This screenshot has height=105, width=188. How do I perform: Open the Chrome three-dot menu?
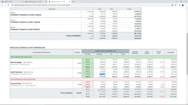pyautogui.click(x=186, y=5)
